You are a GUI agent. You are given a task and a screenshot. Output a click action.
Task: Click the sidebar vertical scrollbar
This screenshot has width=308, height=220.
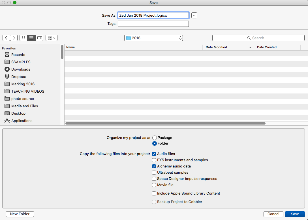coord(62,52)
